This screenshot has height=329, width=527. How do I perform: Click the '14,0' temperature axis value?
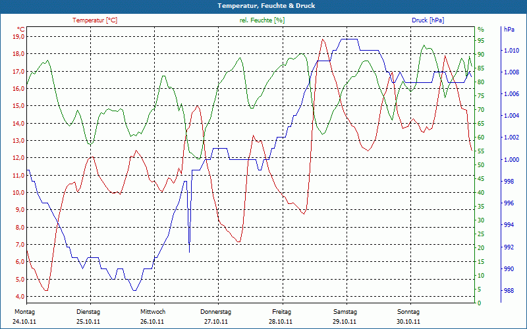click(18, 123)
